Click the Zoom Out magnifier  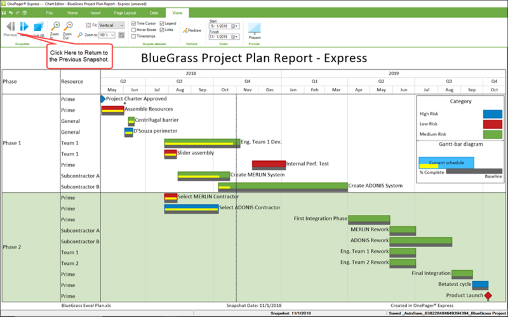[x=68, y=26]
